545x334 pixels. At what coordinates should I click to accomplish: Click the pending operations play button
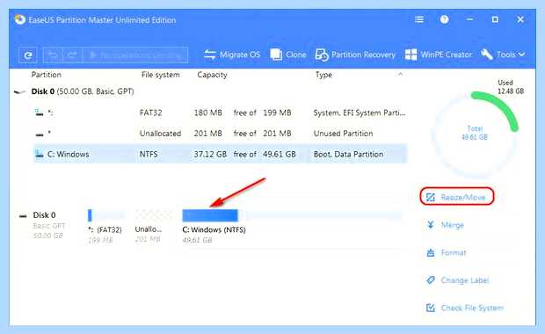(x=135, y=54)
